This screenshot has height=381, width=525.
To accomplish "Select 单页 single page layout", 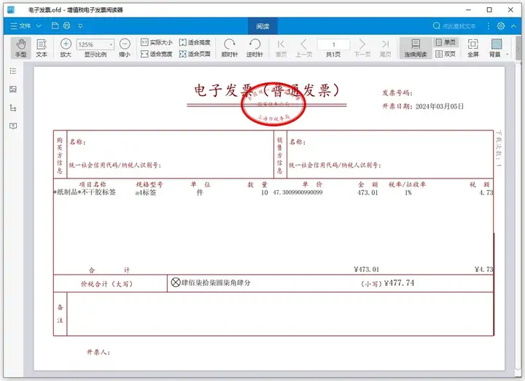I will [x=446, y=42].
